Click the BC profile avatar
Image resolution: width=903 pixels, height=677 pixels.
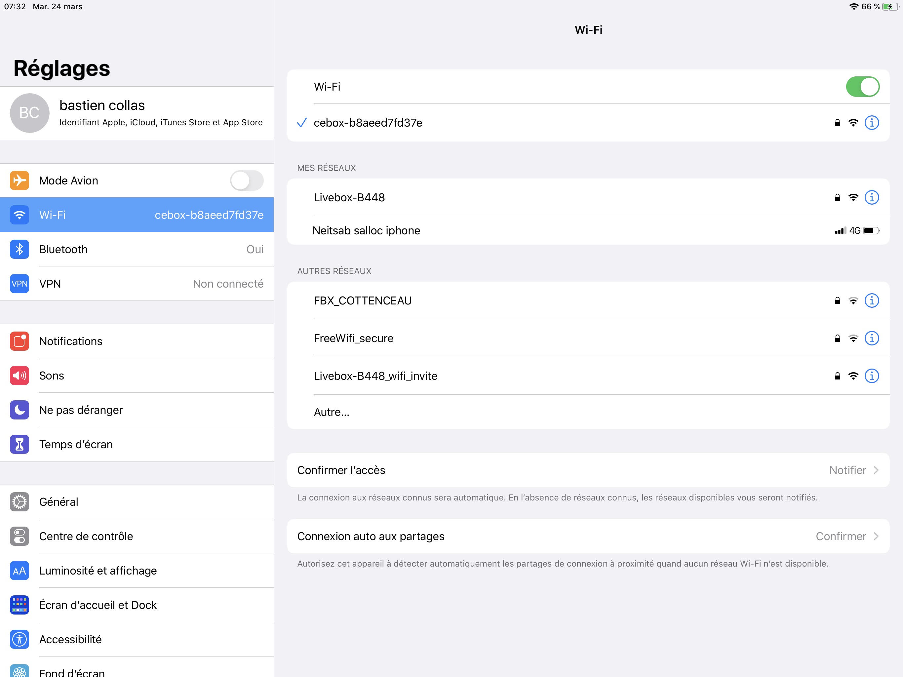(29, 113)
